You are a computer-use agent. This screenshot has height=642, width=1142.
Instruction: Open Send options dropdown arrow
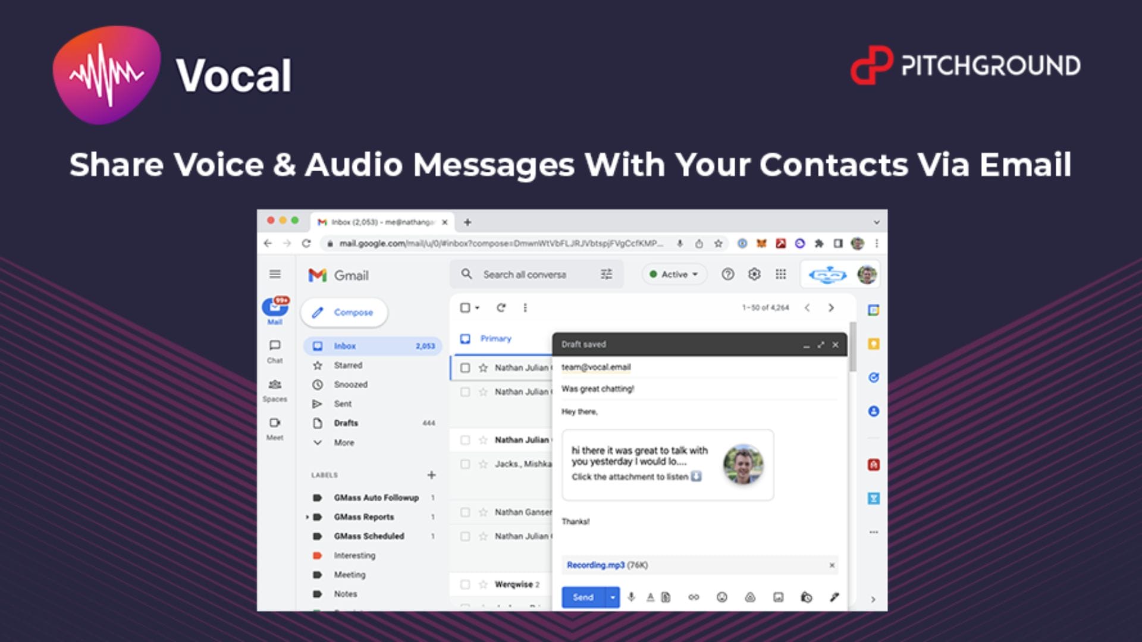(612, 597)
